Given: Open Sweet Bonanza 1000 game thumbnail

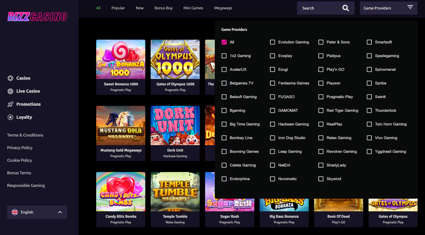Looking at the screenshot, I should tap(121, 59).
